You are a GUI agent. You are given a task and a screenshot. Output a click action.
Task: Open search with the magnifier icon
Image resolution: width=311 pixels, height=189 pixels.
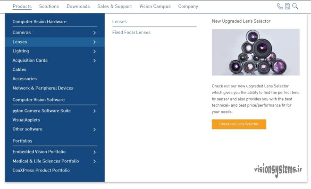[295, 6]
